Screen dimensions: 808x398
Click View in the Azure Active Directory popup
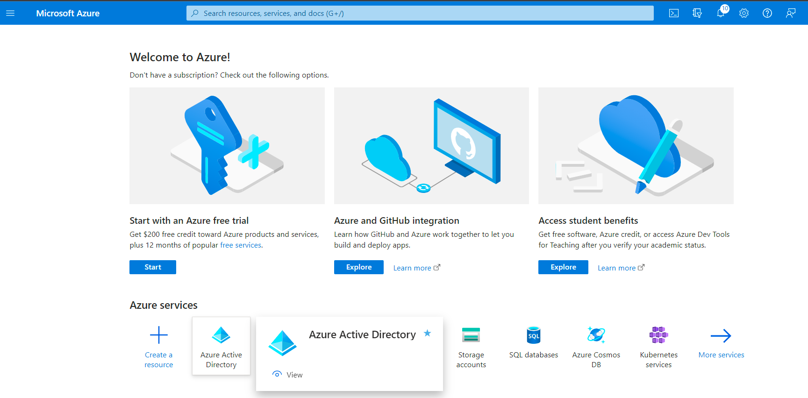pos(288,375)
